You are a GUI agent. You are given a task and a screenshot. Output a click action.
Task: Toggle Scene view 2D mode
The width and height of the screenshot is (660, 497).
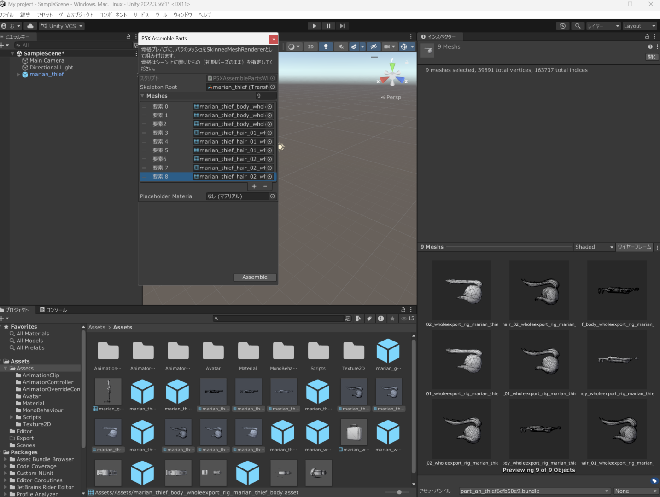click(x=311, y=46)
